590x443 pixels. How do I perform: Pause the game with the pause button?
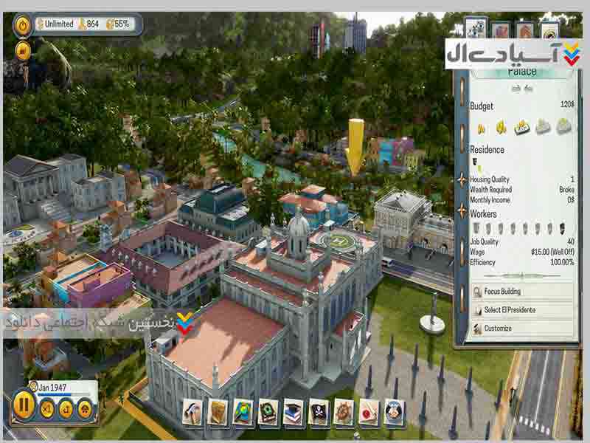[x=24, y=405]
